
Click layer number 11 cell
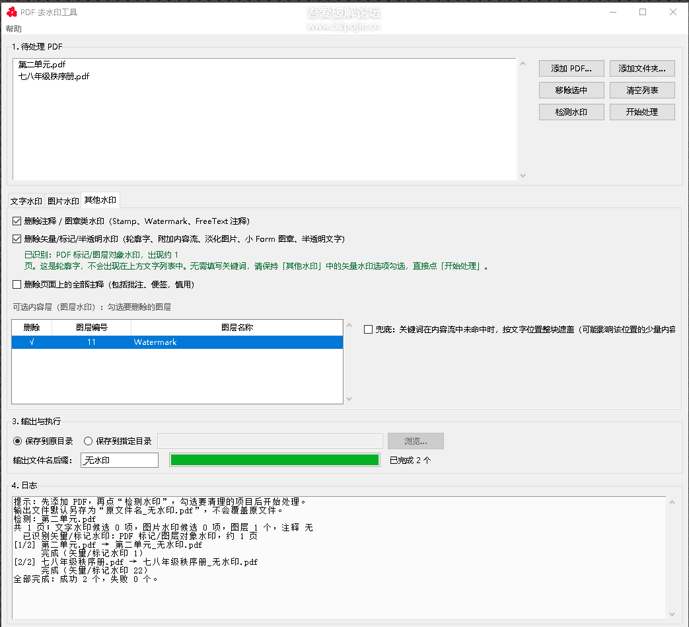coord(91,342)
